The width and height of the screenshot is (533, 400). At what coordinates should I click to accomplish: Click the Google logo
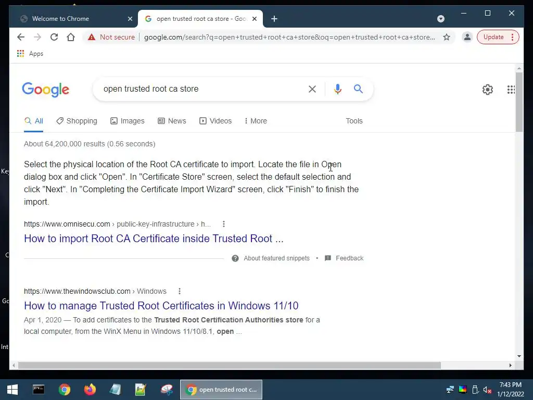tap(46, 90)
